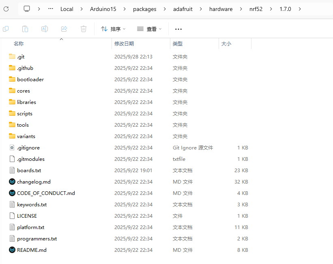Select the README.md file
Viewport: 333px width, 264px height.
click(32, 250)
